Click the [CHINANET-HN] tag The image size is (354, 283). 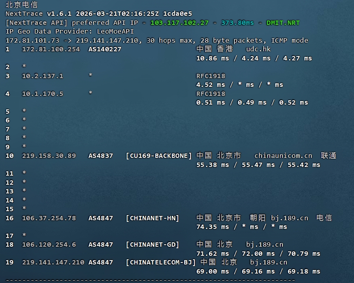point(152,218)
